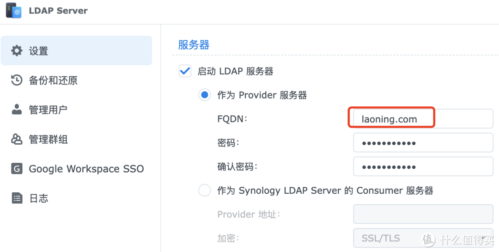Click the LDAP Server app icon
The image size is (499, 252).
(x=14, y=10)
